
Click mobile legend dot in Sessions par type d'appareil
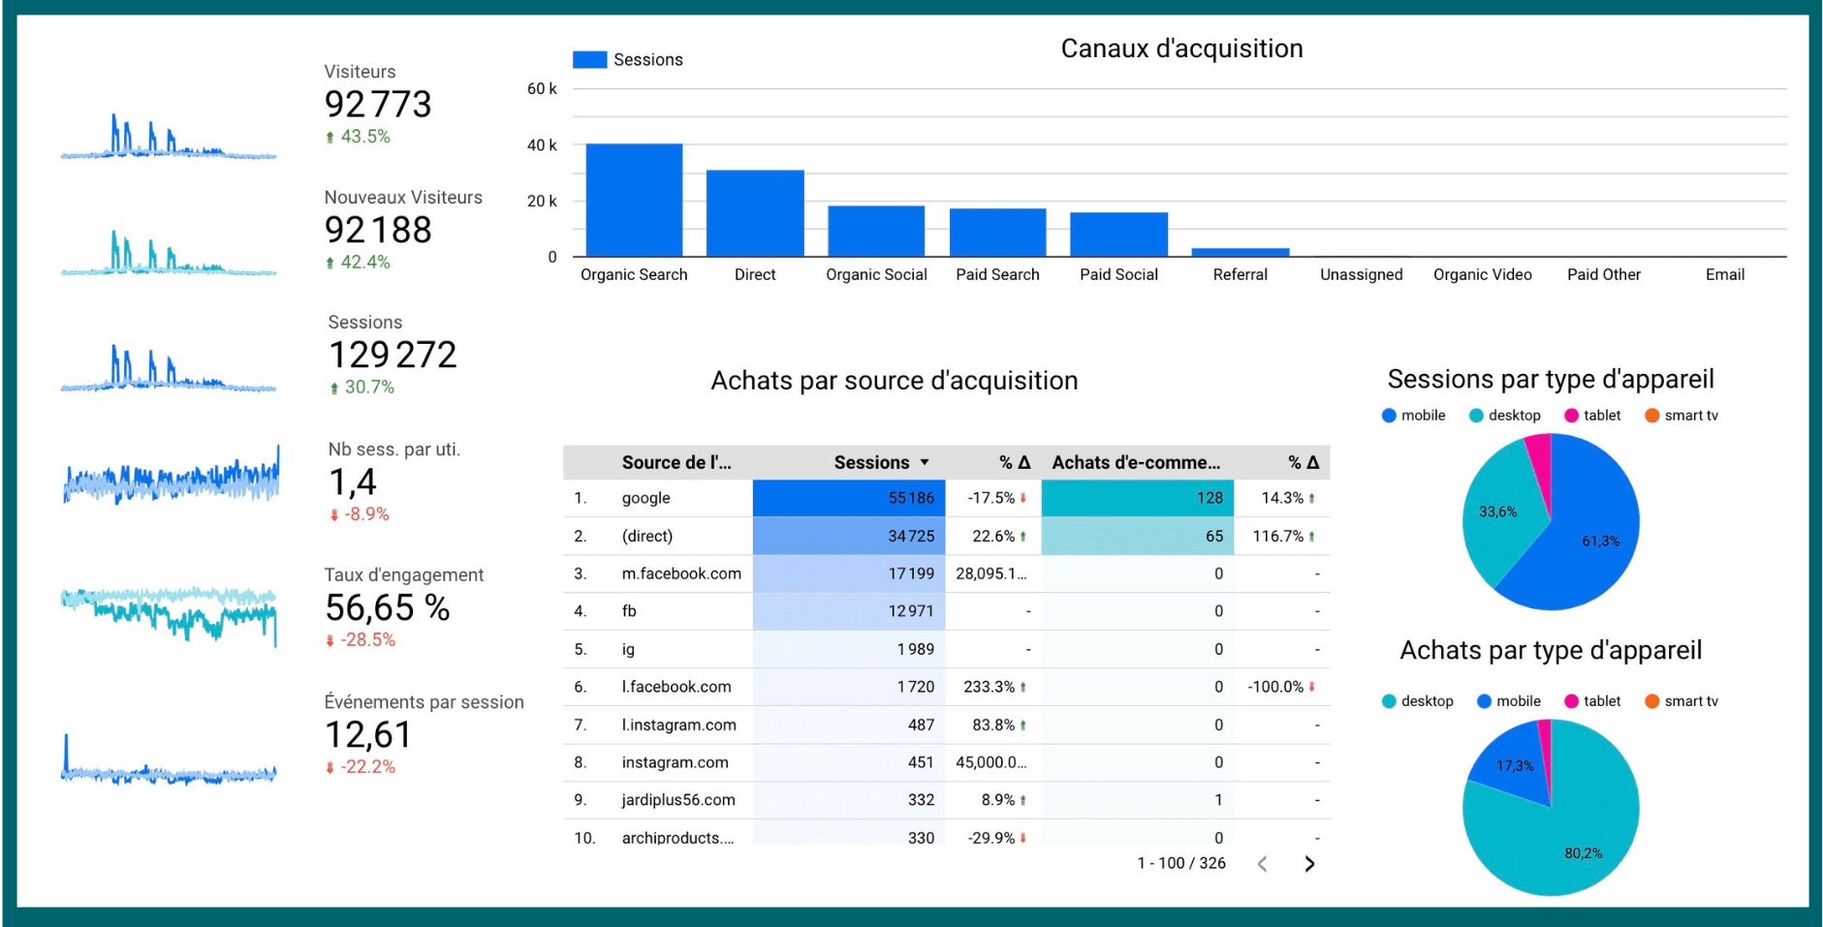(1389, 416)
